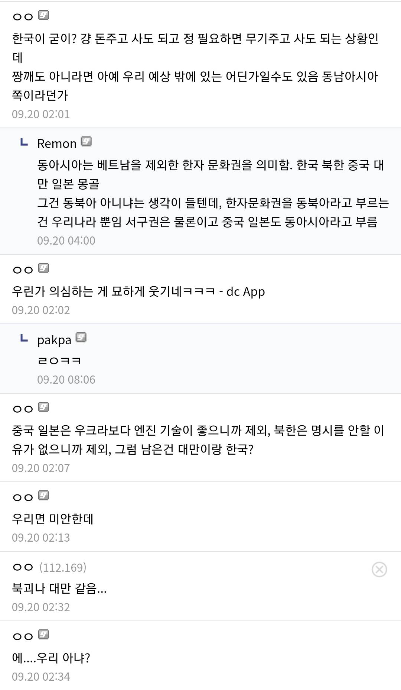Click the ㅇㅇ (112.169) nickname
Viewport: 401px width, 690px height.
[x=23, y=567]
